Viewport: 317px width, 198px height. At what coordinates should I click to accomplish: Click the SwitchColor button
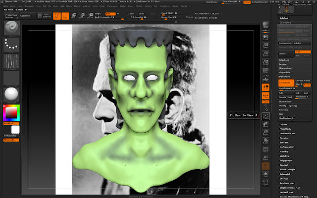tap(11, 136)
